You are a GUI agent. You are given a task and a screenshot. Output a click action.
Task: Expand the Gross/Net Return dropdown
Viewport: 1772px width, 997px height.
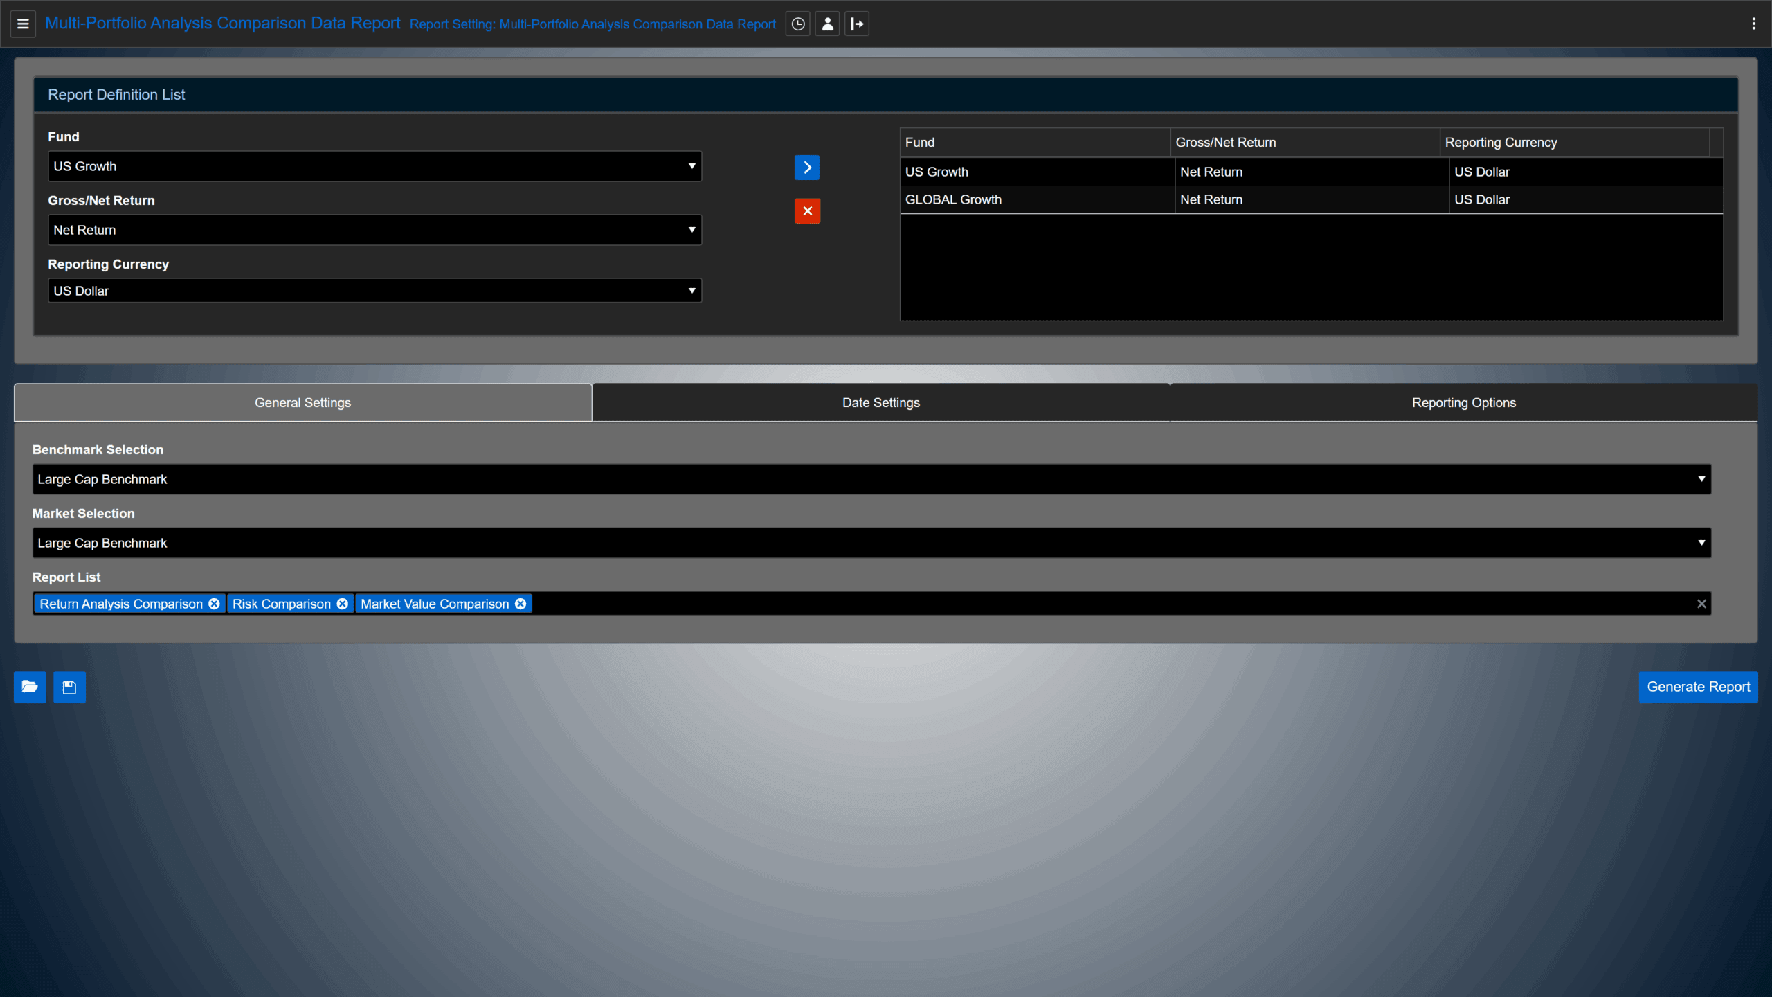point(374,230)
